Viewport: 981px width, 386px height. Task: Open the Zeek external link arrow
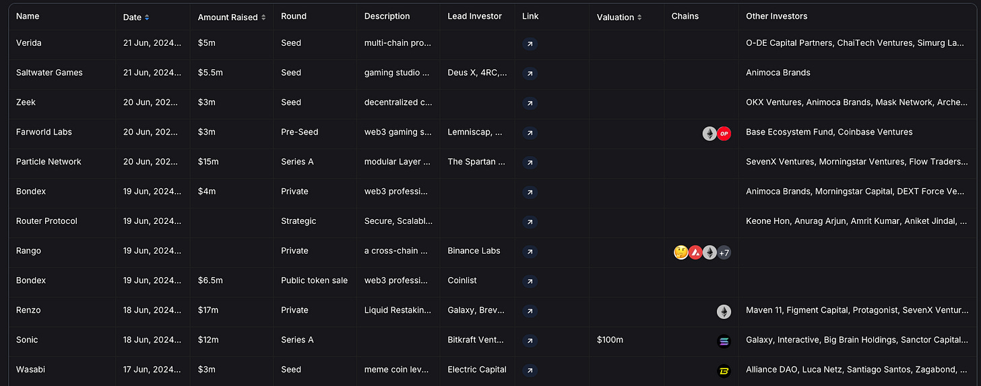click(530, 103)
